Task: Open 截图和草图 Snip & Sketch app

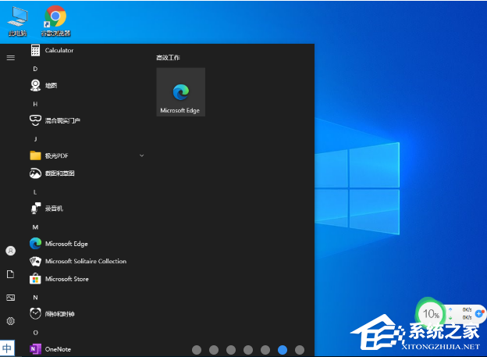Action: point(59,173)
